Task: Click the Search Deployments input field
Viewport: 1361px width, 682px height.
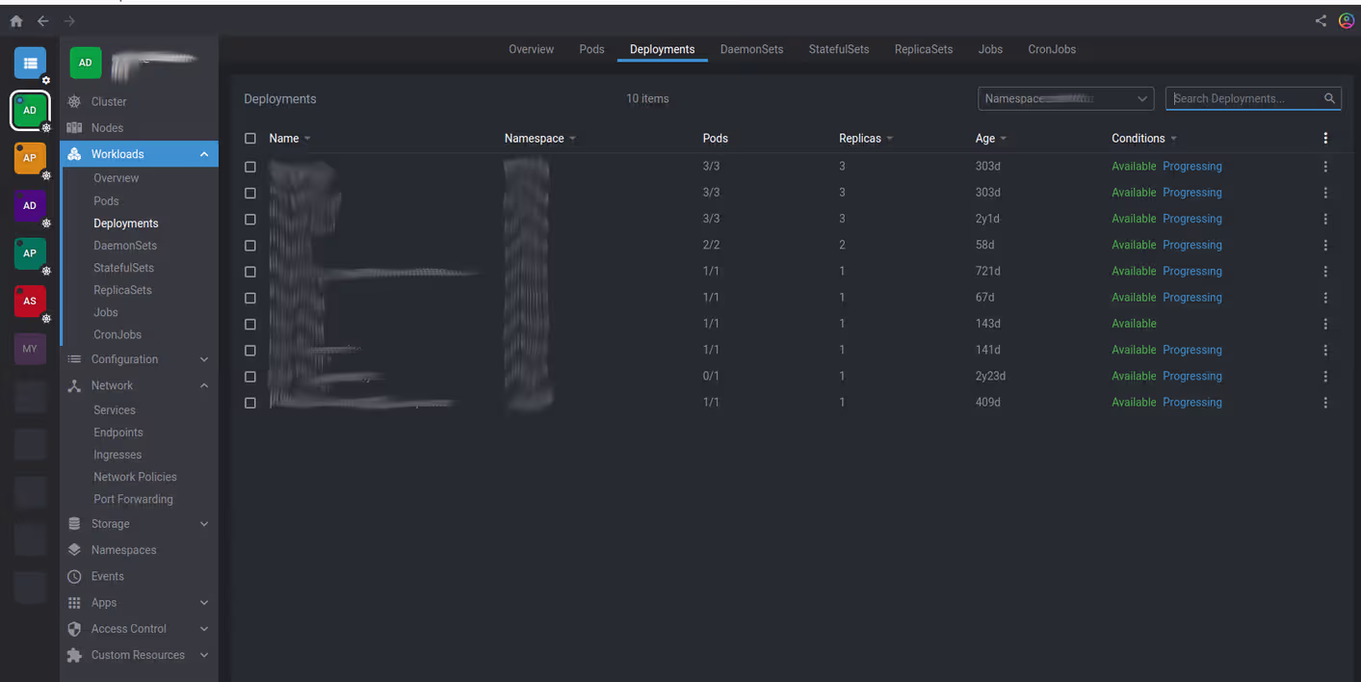Action: (1243, 98)
